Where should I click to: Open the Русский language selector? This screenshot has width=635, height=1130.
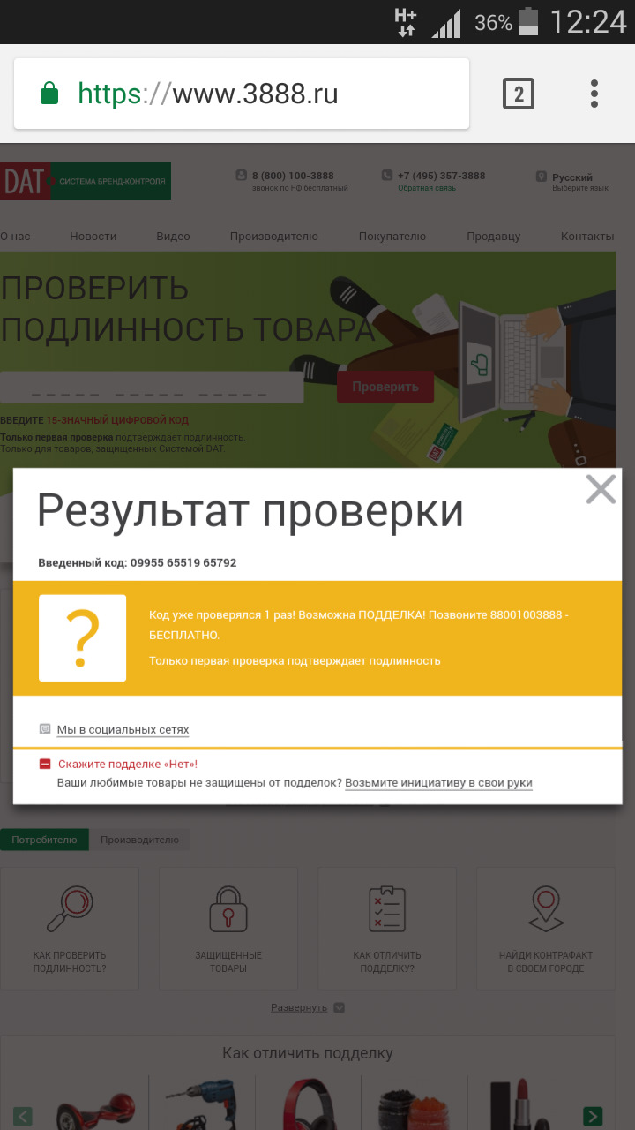pyautogui.click(x=572, y=177)
